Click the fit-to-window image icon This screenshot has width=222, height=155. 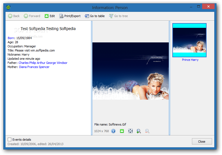click(x=130, y=131)
